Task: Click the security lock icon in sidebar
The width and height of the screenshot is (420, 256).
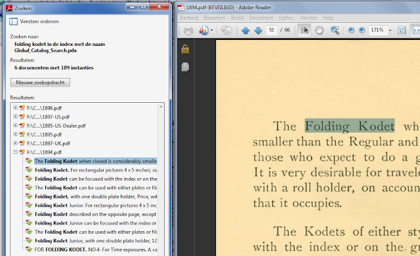Action: 185,49
